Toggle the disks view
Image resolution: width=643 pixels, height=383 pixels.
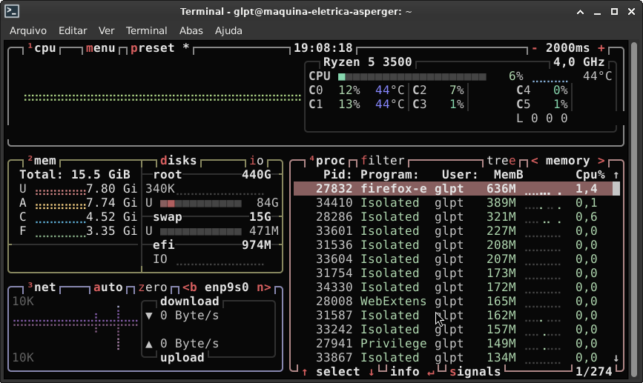(179, 161)
